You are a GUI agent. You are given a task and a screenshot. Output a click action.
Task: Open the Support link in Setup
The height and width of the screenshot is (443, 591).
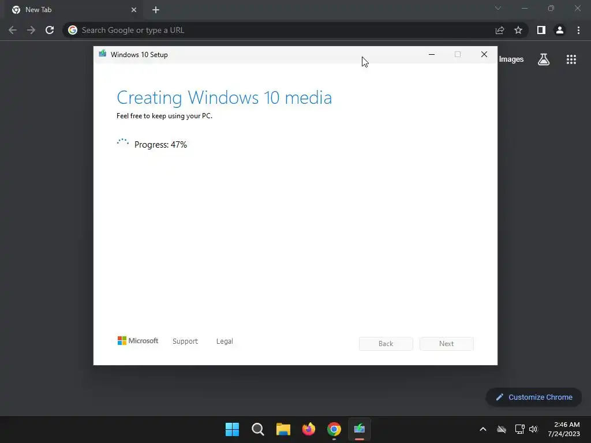(x=185, y=341)
